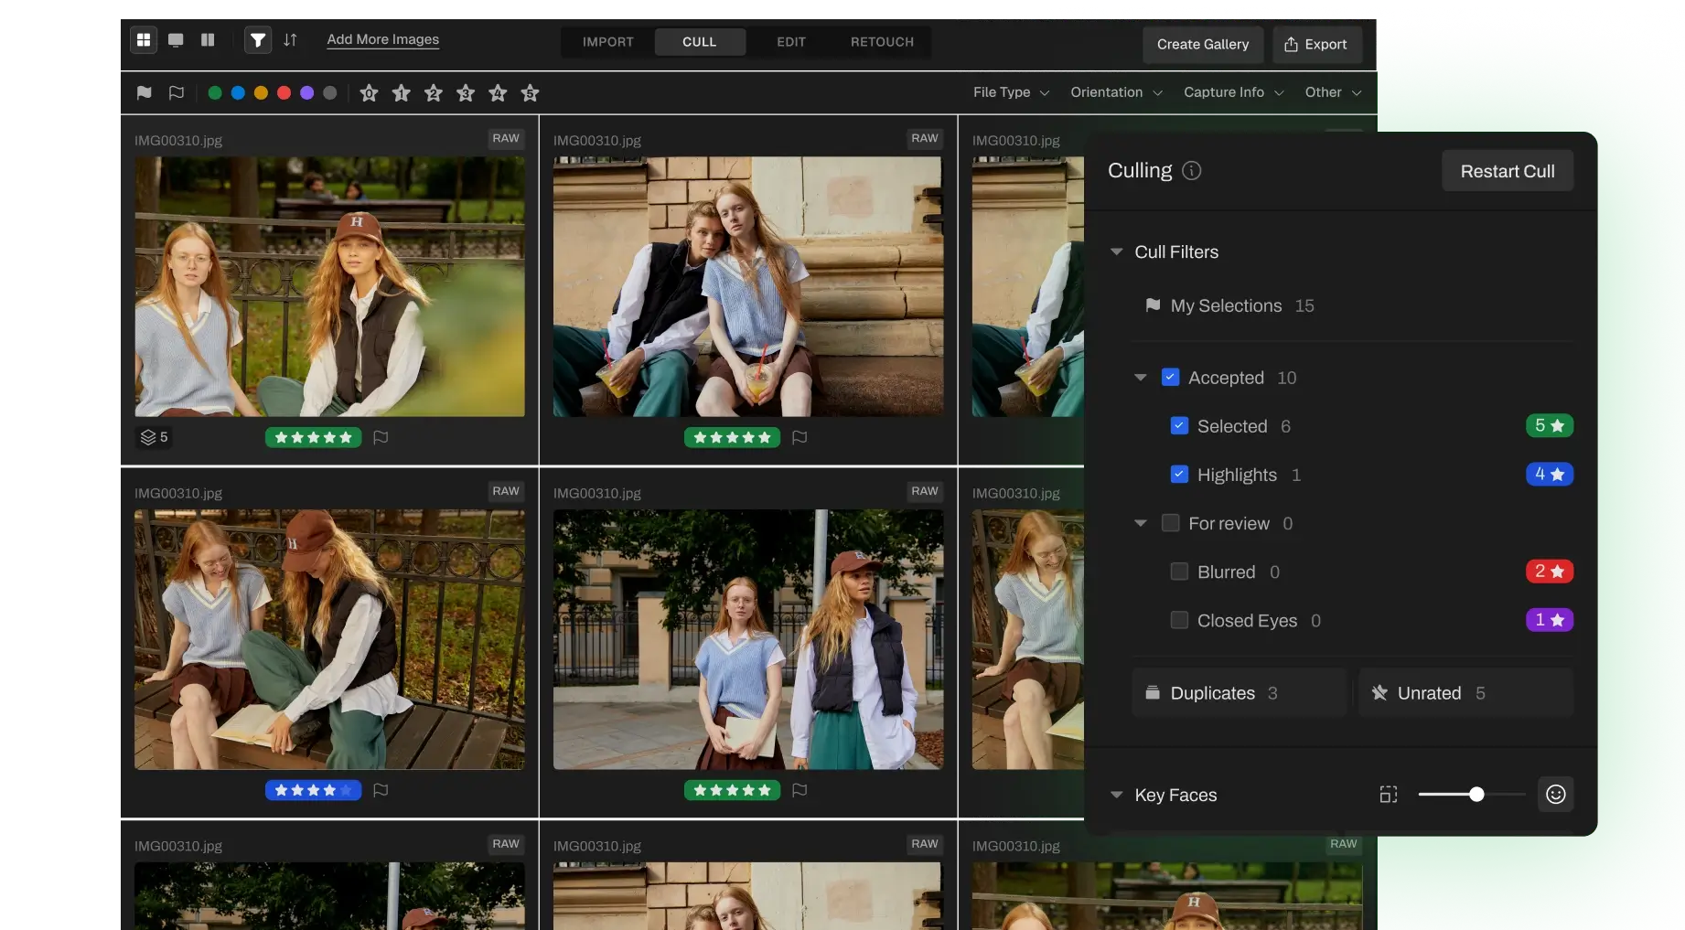Click Add More Images link
This screenshot has width=1685, height=930.
click(x=382, y=39)
